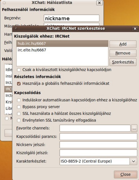Click the Szerkesztés button
The image size is (139, 180).
(x=123, y=62)
